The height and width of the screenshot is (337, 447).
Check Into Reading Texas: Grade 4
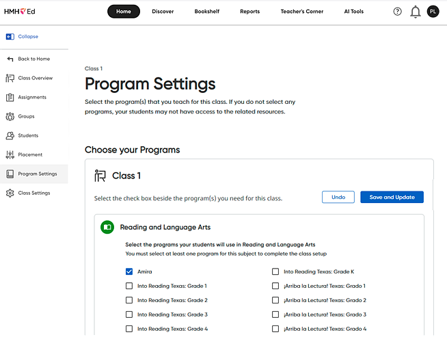coord(129,329)
